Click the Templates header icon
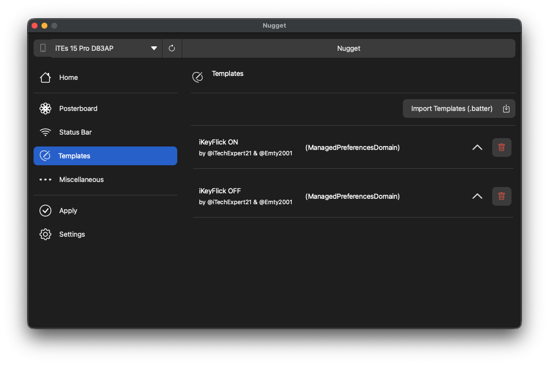This screenshot has height=365, width=549. [197, 77]
